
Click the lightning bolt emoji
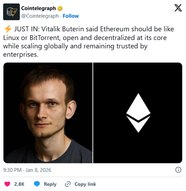click(x=8, y=29)
